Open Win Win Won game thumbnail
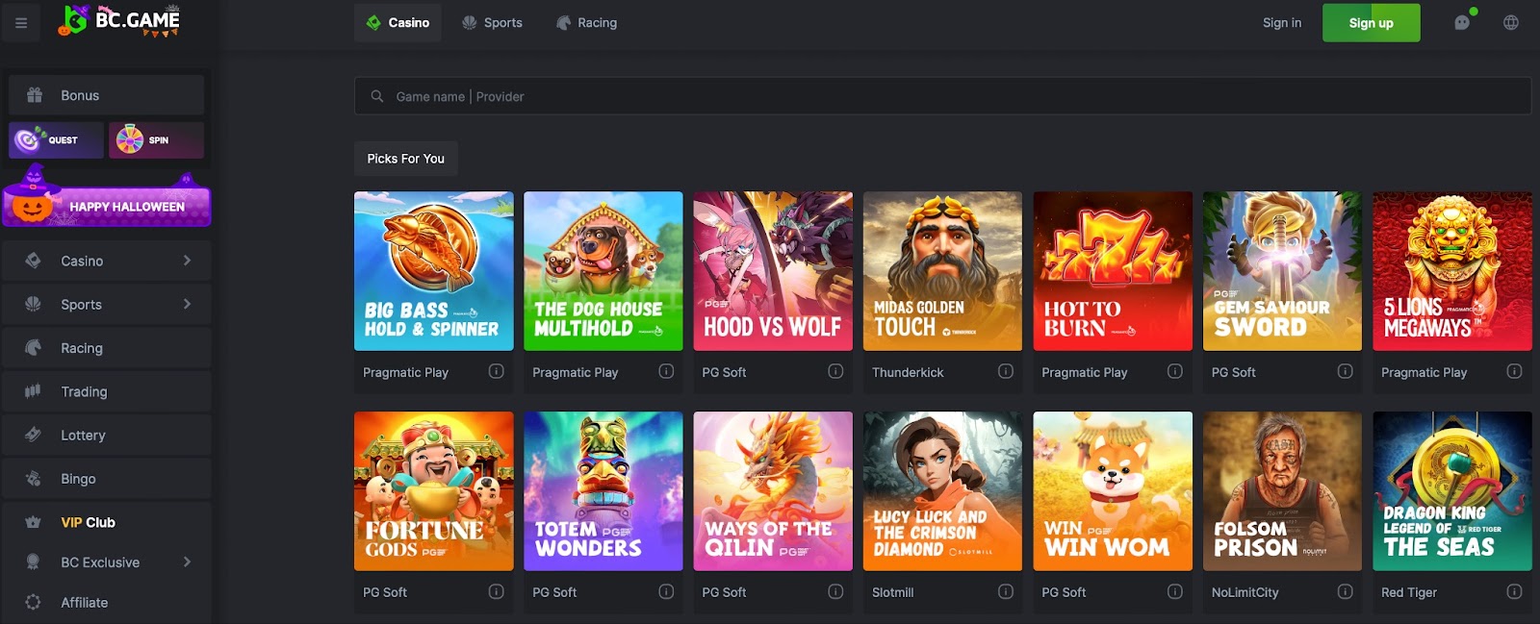Viewport: 1540px width, 624px height. click(x=1113, y=491)
